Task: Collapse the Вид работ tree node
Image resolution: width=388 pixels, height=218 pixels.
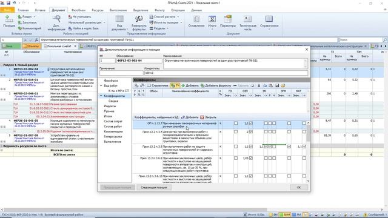Action: point(101,85)
